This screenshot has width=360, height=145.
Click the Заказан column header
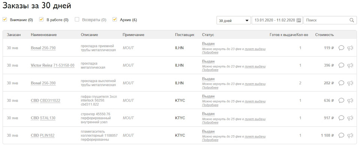point(14,35)
